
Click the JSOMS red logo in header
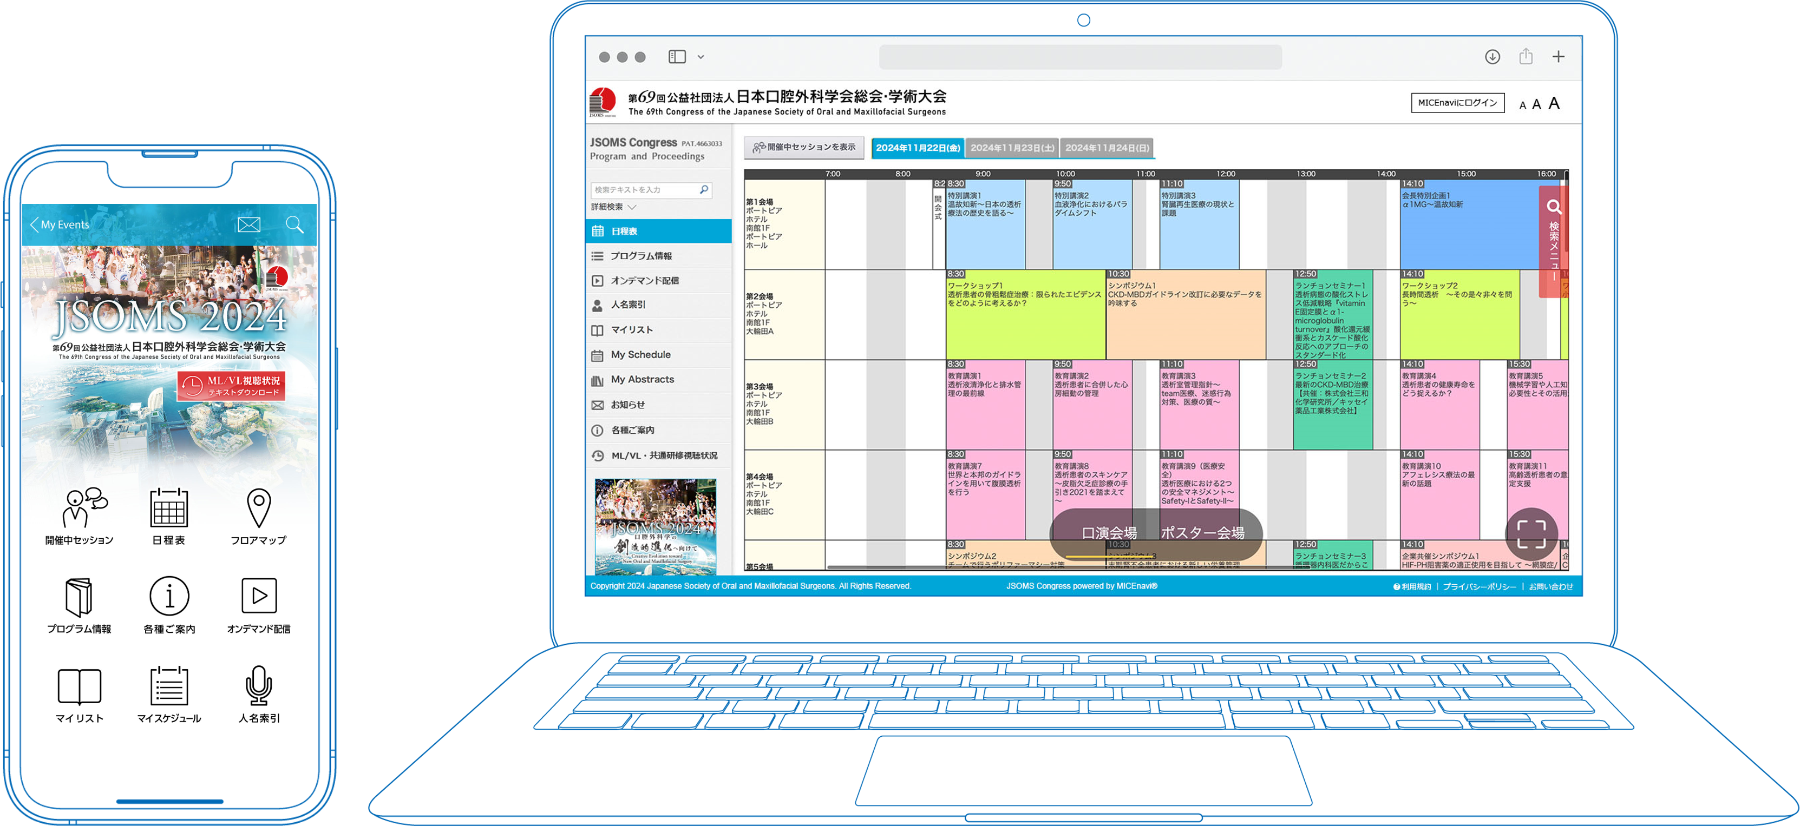(x=603, y=102)
